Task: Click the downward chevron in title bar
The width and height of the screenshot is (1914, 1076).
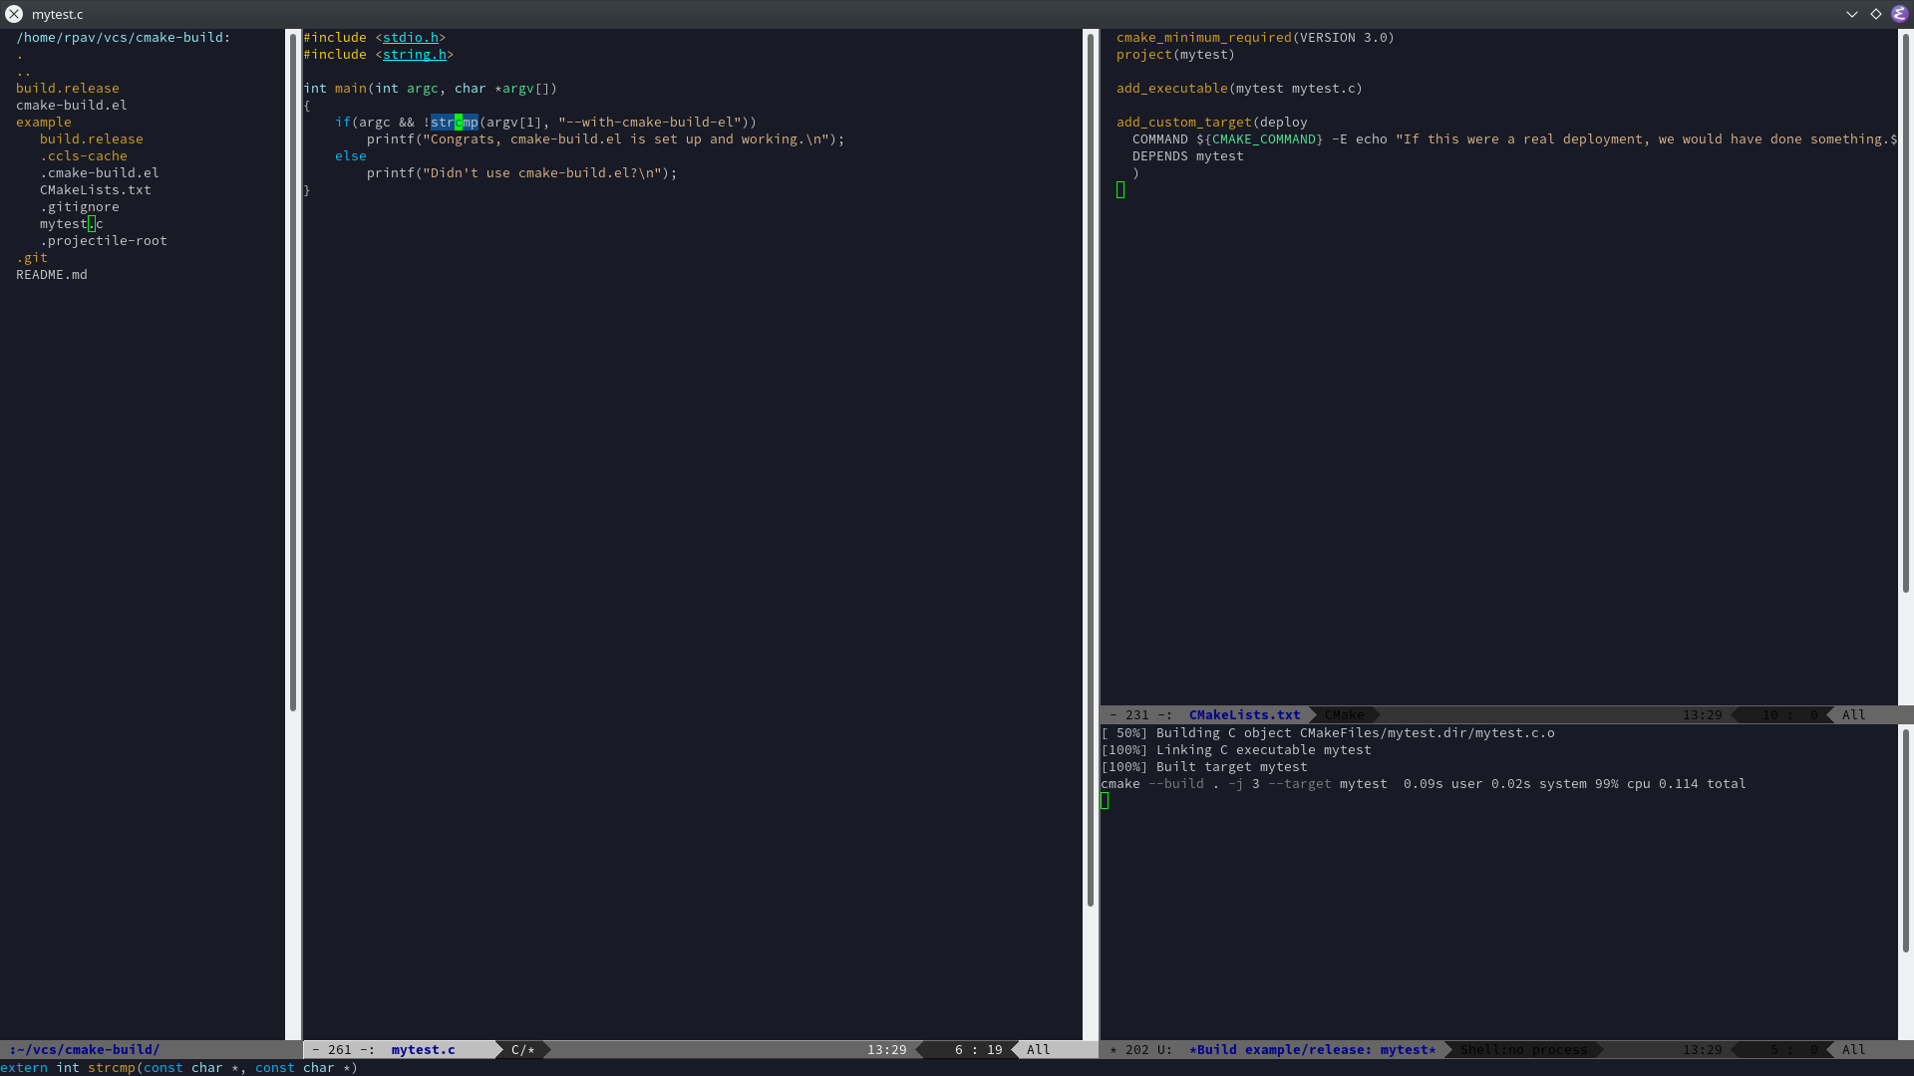Action: [x=1852, y=14]
